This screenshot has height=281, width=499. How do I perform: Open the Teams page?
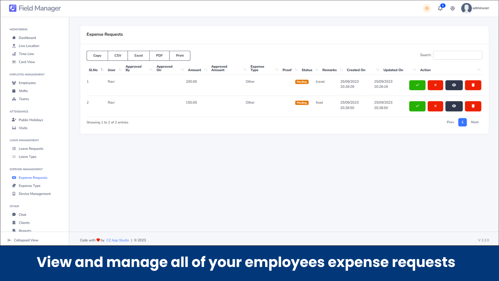(23, 99)
